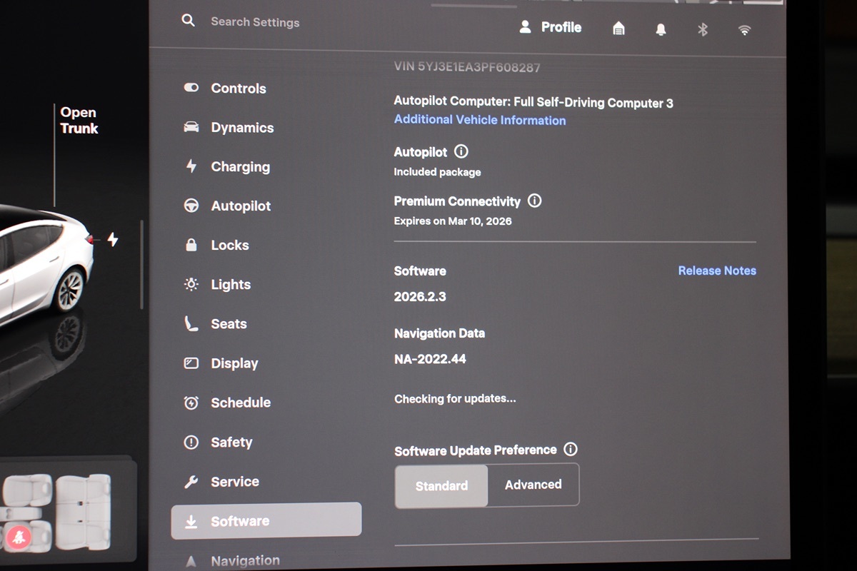Open the Controls settings menu
Screen dimensions: 857x571
(x=238, y=89)
